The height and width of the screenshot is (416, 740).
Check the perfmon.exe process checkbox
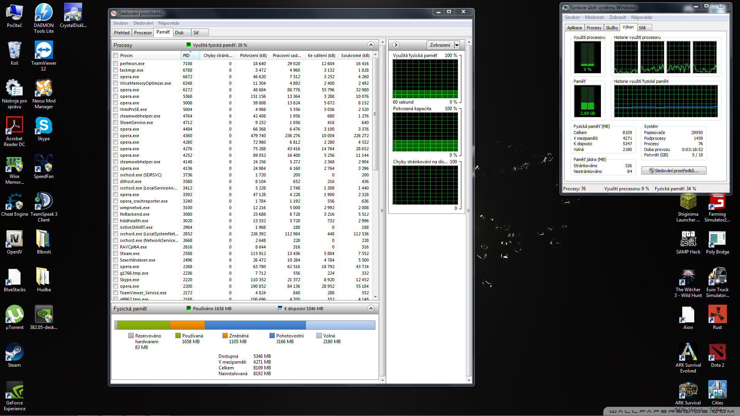115,64
